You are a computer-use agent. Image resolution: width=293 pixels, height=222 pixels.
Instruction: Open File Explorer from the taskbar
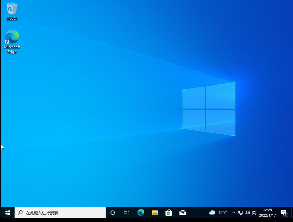155,213
